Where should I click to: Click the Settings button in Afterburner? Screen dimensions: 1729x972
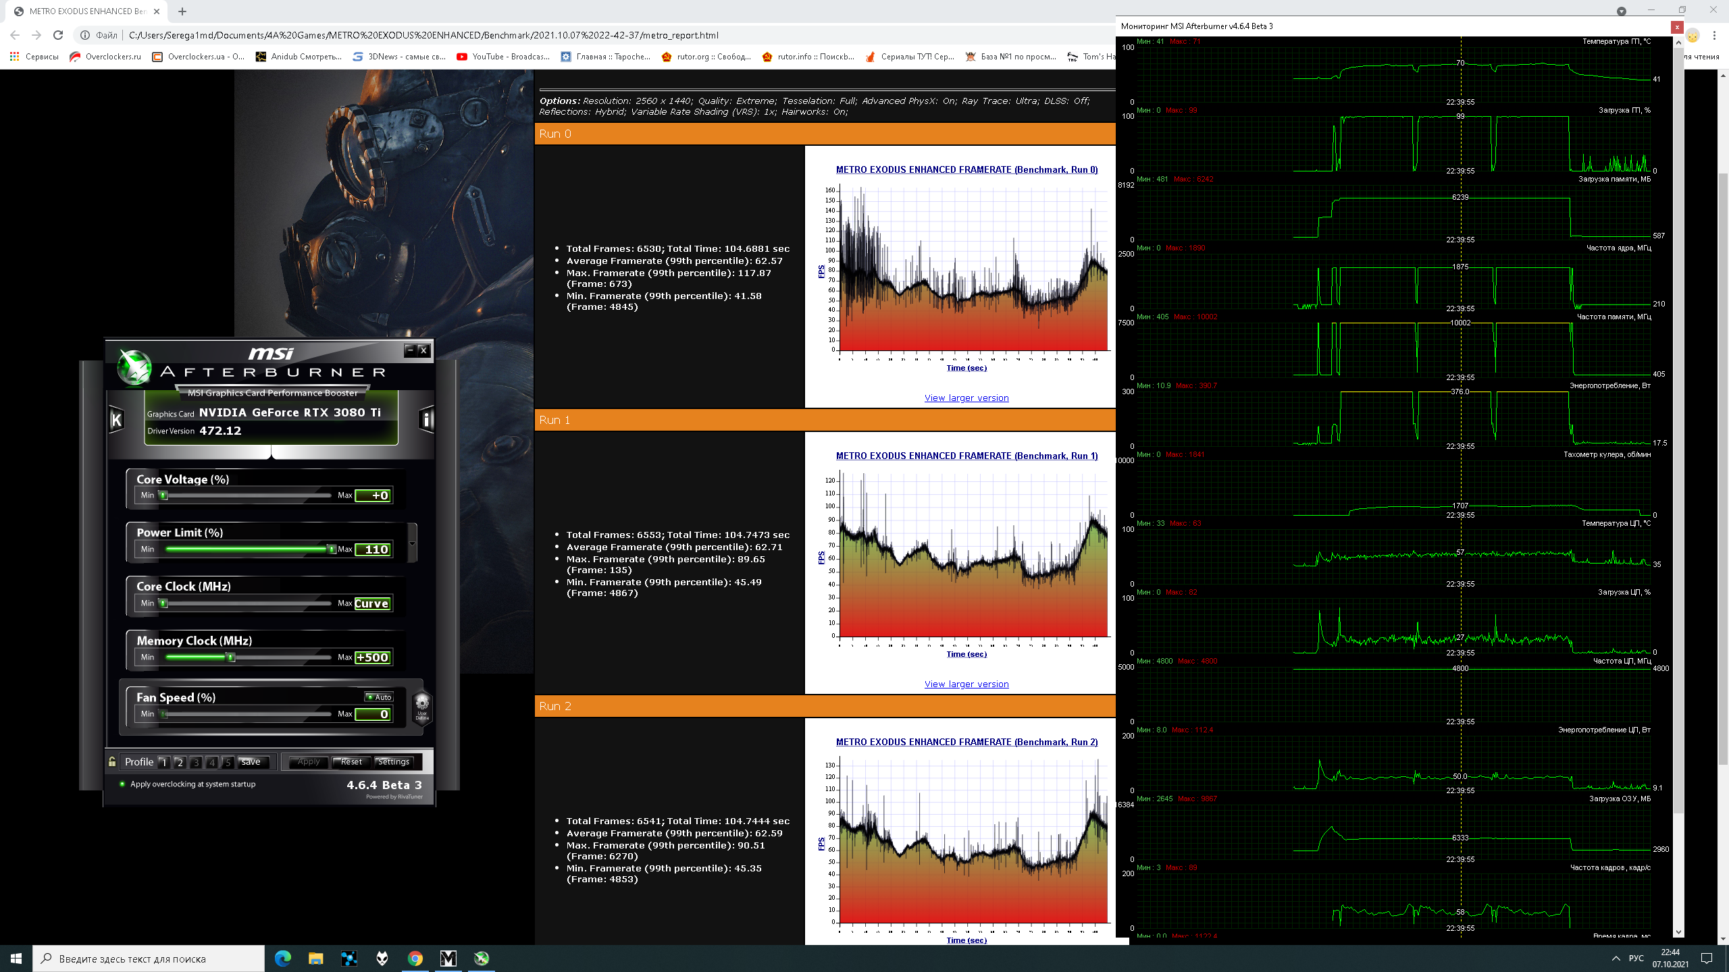point(394,762)
